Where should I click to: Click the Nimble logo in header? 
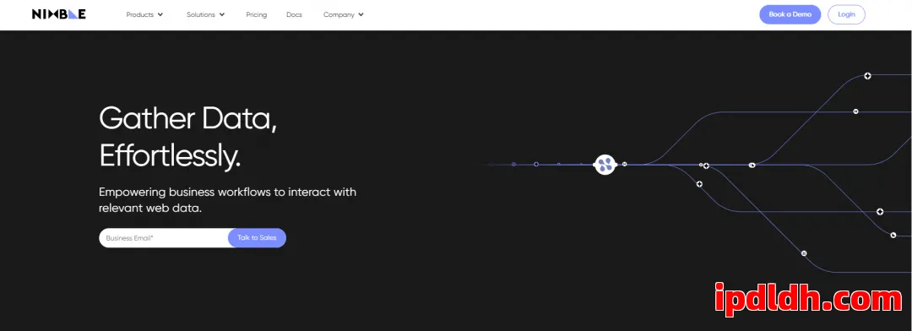(x=59, y=14)
